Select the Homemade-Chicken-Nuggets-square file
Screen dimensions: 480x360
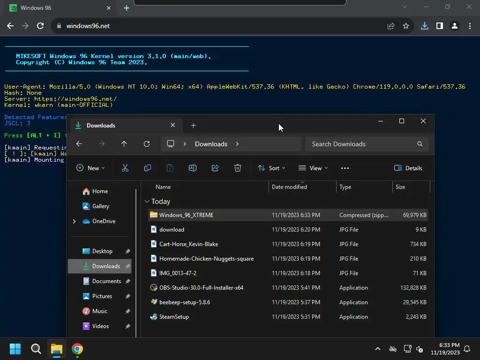288,259
